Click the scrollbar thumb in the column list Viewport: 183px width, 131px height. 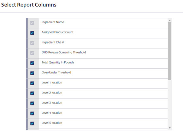(x=170, y=51)
